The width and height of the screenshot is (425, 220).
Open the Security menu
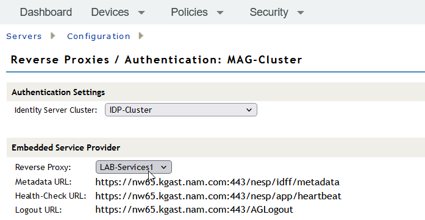tap(269, 12)
